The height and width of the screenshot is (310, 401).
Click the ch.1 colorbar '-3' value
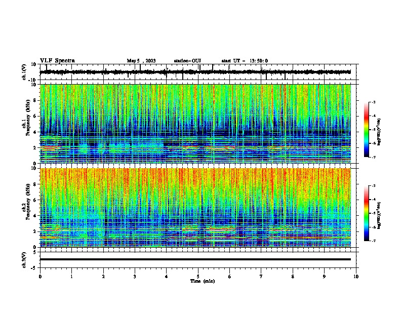(x=373, y=102)
